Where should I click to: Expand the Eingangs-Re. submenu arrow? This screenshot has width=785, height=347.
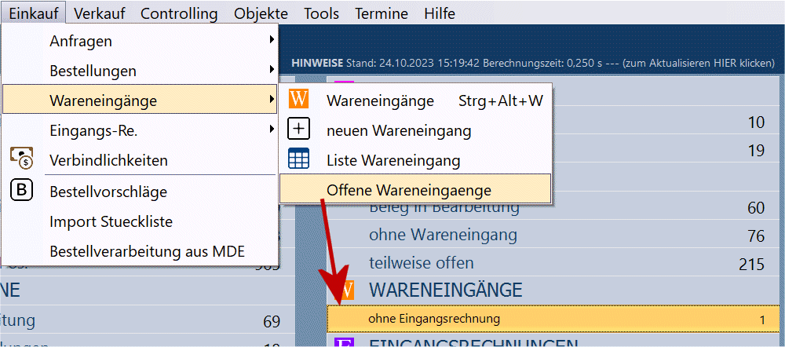pos(272,130)
